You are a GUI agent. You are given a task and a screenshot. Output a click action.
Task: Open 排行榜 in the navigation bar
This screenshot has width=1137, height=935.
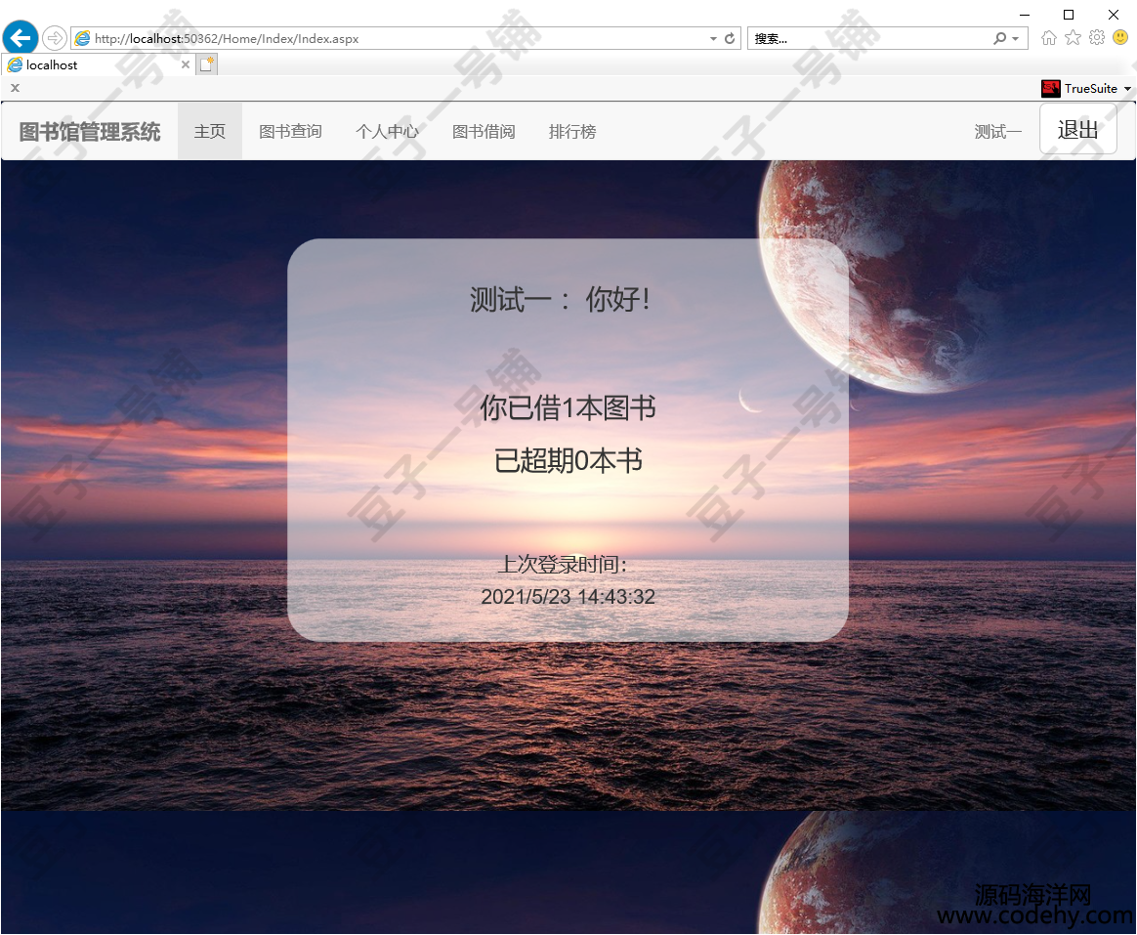point(572,131)
